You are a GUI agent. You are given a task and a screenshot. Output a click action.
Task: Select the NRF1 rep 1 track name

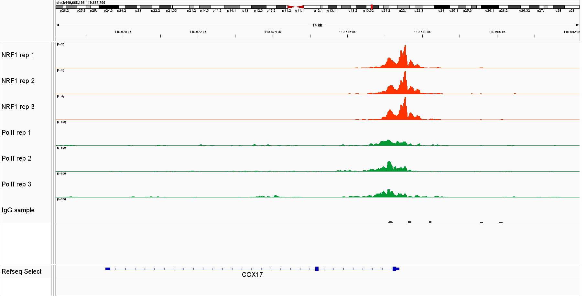pos(18,55)
